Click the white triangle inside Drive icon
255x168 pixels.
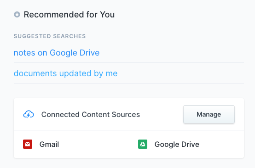pos(143,144)
